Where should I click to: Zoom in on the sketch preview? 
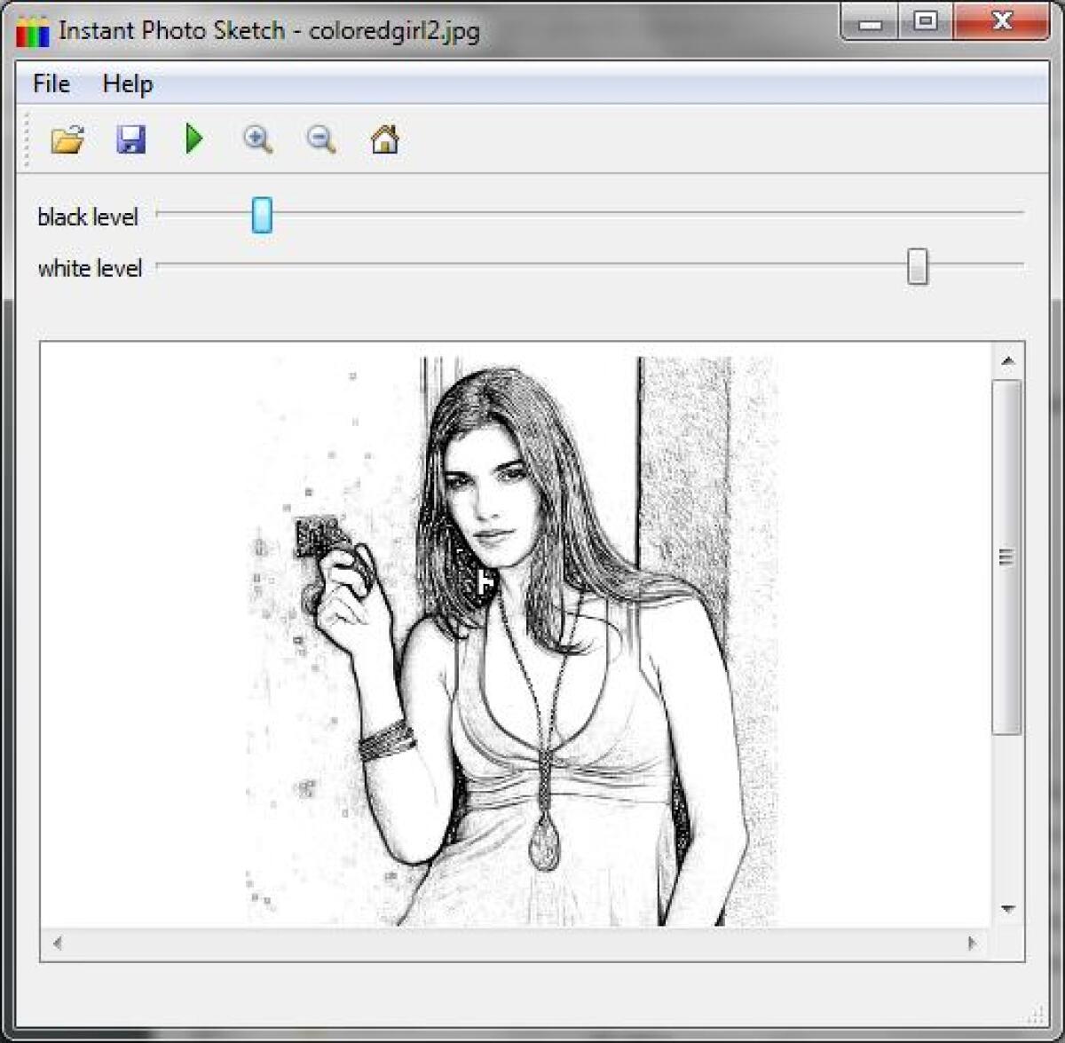[256, 139]
